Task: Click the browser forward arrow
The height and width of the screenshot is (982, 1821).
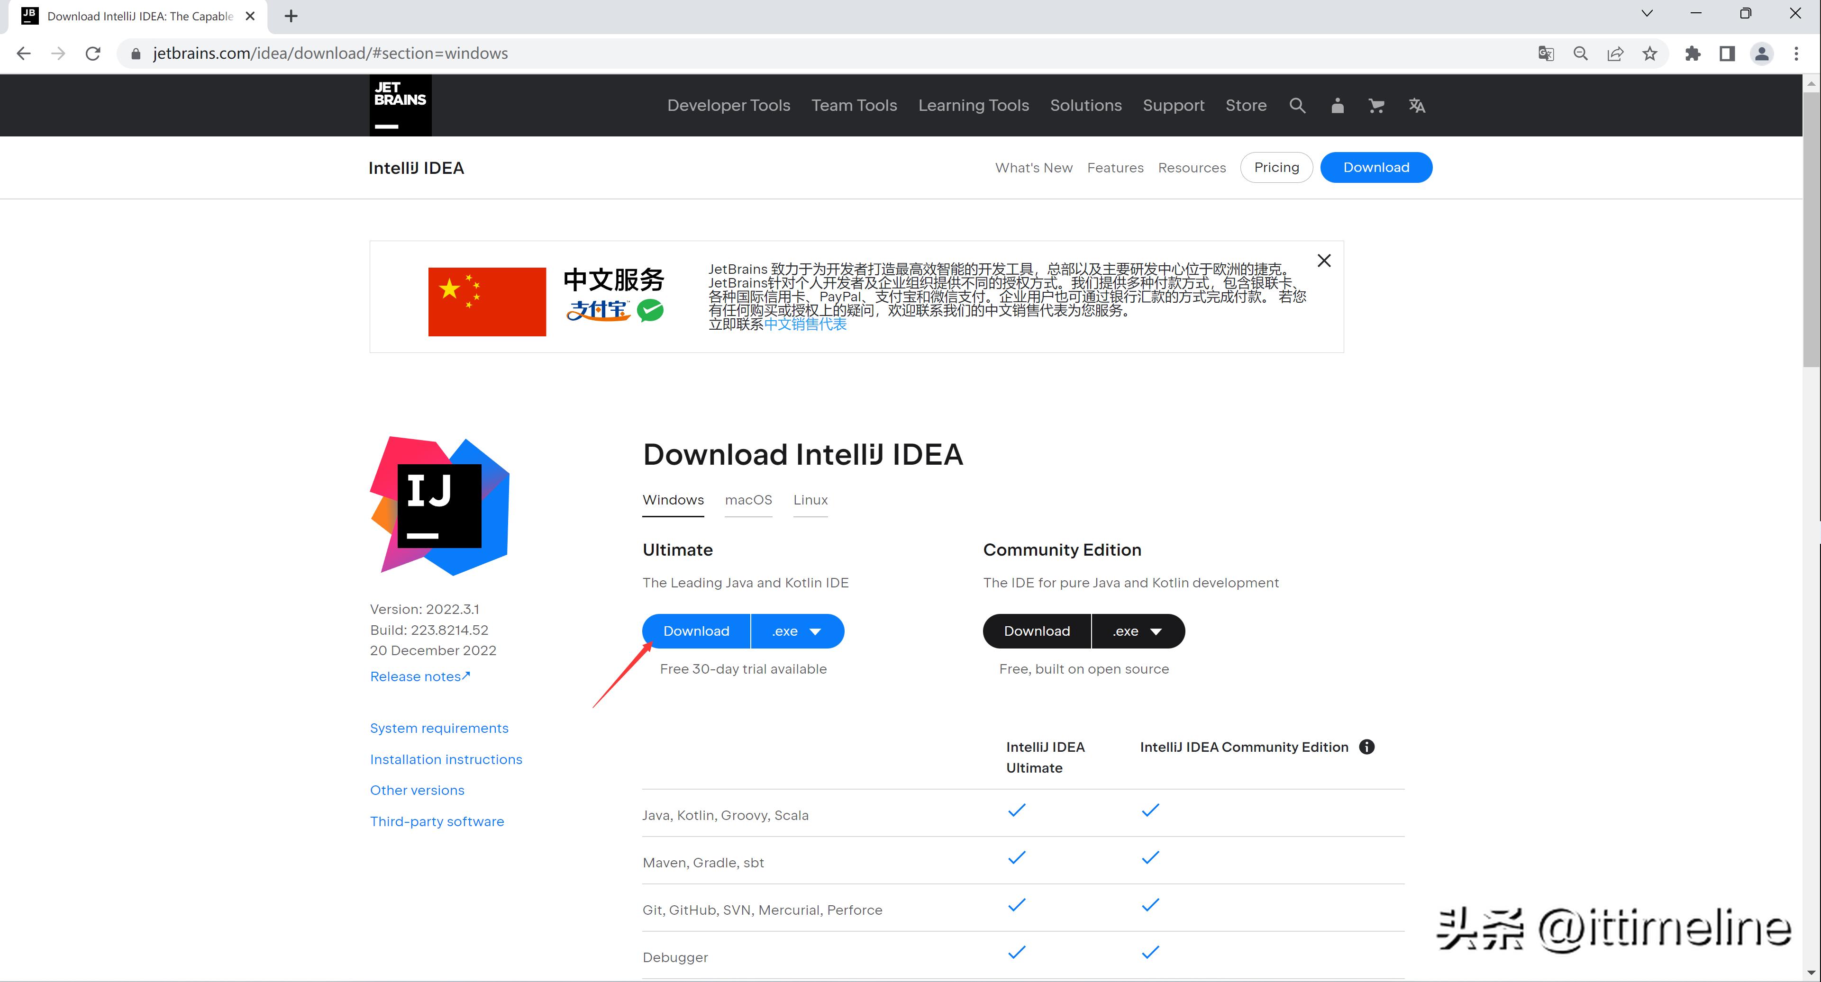Action: 58,54
